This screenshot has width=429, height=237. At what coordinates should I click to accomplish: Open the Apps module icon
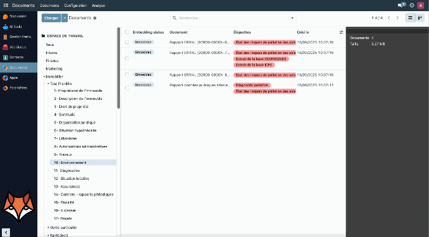(5, 78)
